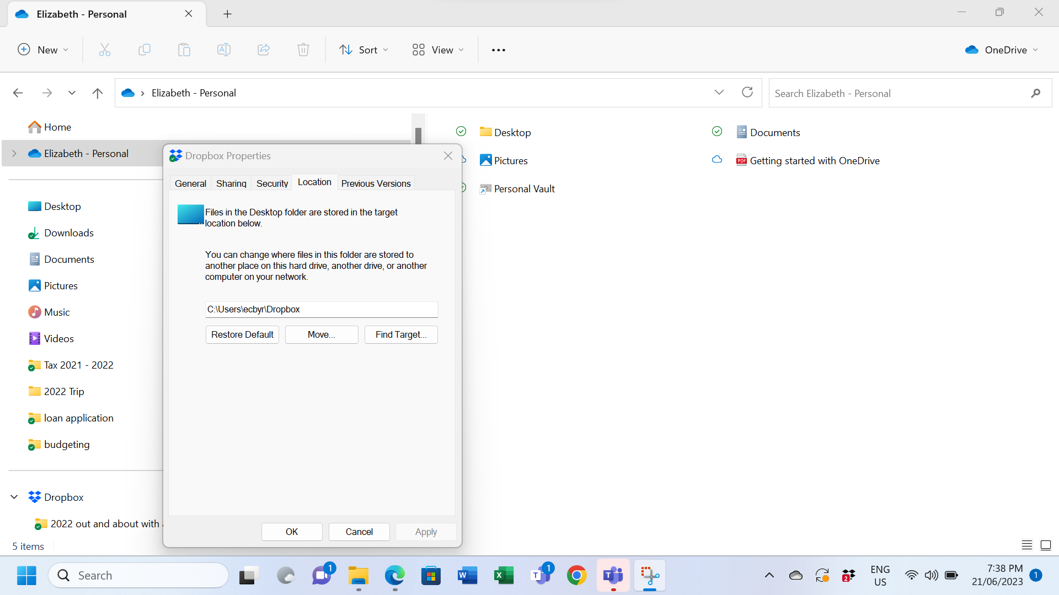Screen dimensions: 1059x595
Task: Click the Search Elizabeth - Personal box
Action: click(910, 93)
